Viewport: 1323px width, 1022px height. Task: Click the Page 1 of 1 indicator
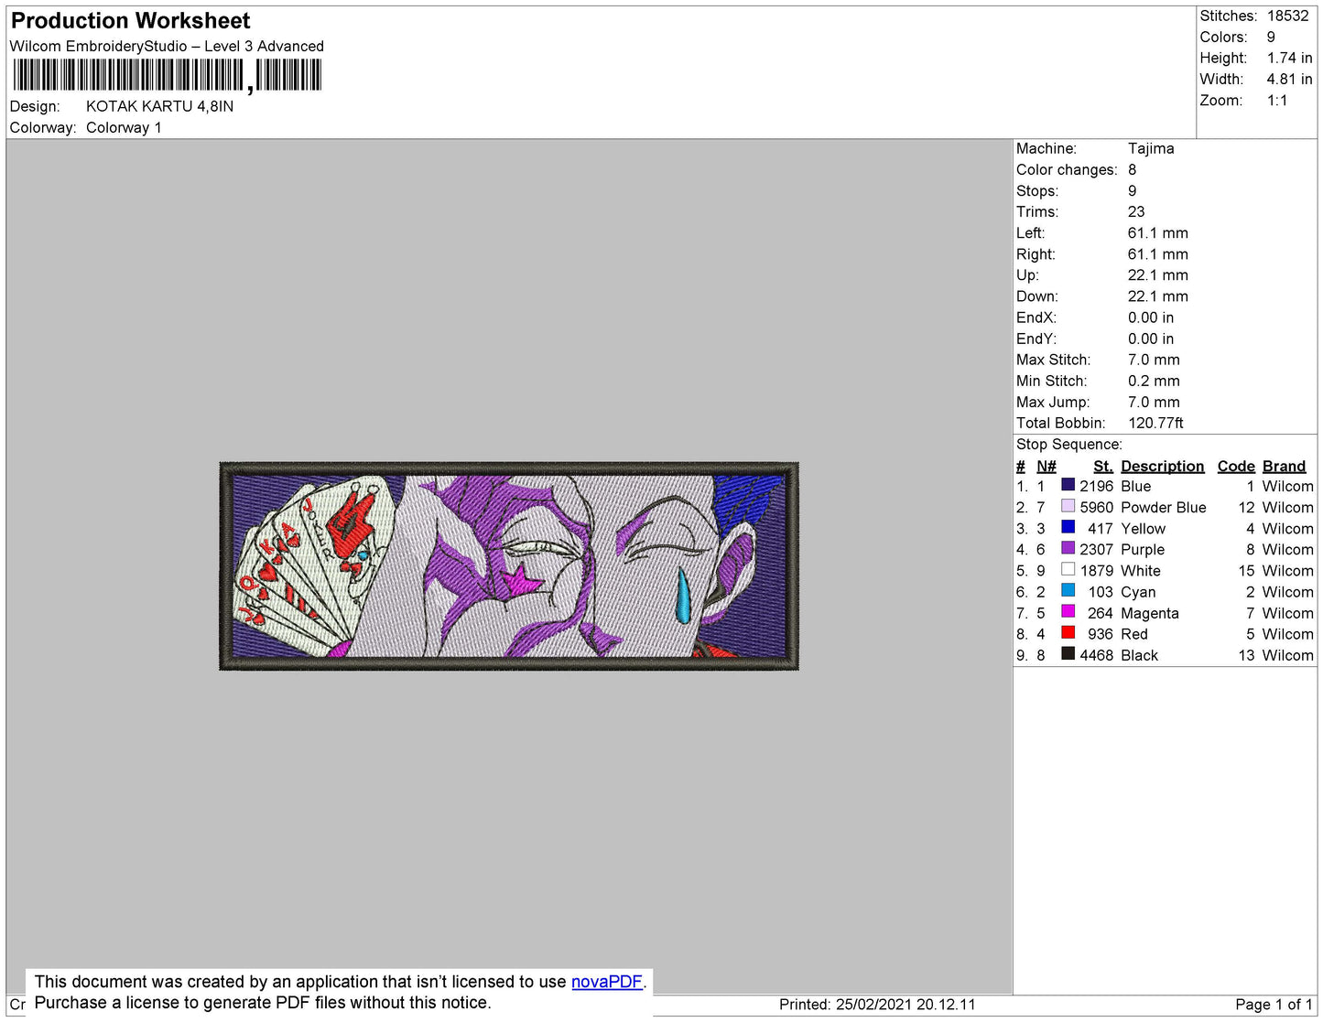(1273, 1005)
